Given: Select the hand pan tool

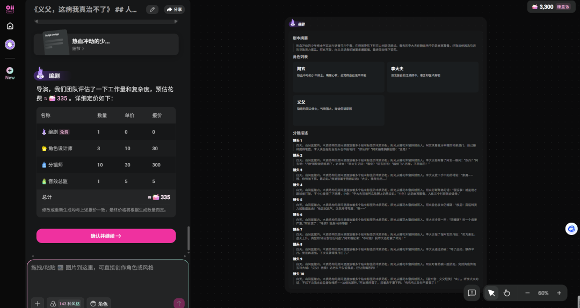Looking at the screenshot, I should [x=507, y=293].
